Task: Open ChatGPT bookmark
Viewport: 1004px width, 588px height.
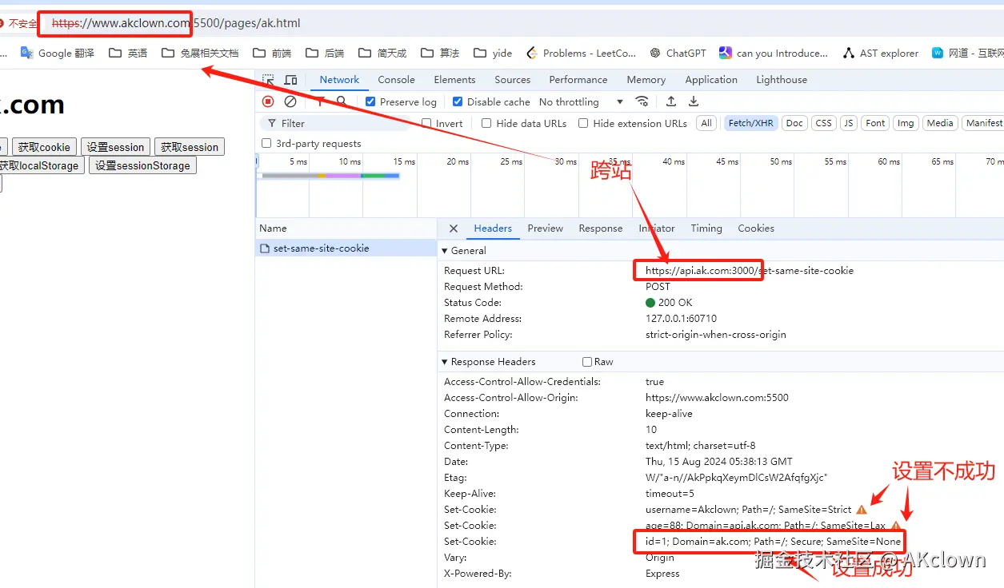Action: [x=678, y=53]
